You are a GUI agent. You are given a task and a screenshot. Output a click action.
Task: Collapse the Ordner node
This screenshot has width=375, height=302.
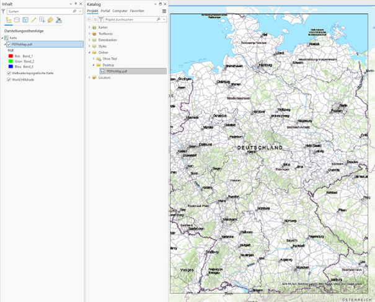[x=89, y=53]
